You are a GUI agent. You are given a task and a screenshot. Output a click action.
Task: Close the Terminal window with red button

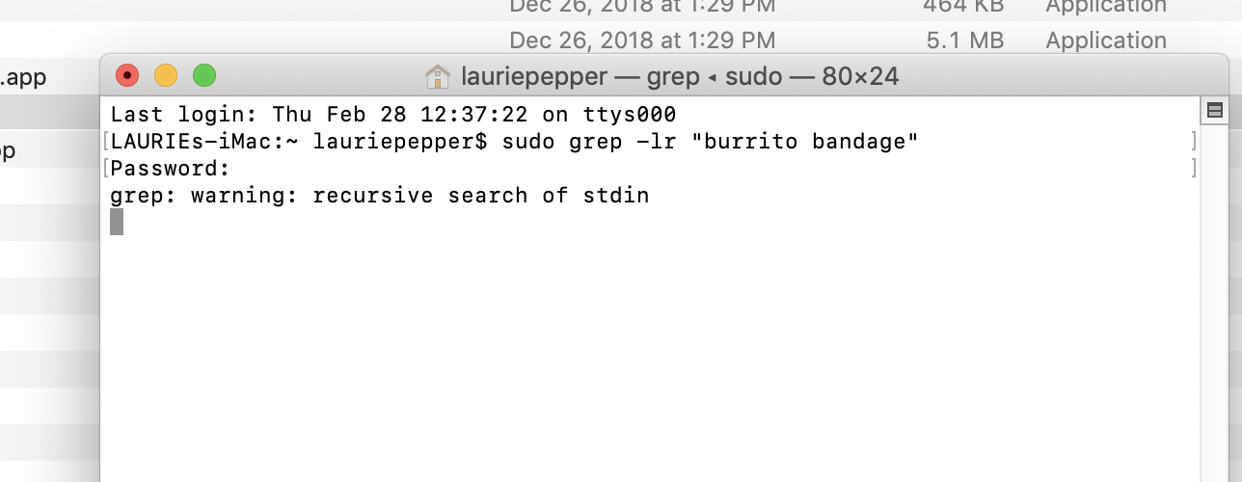point(127,75)
